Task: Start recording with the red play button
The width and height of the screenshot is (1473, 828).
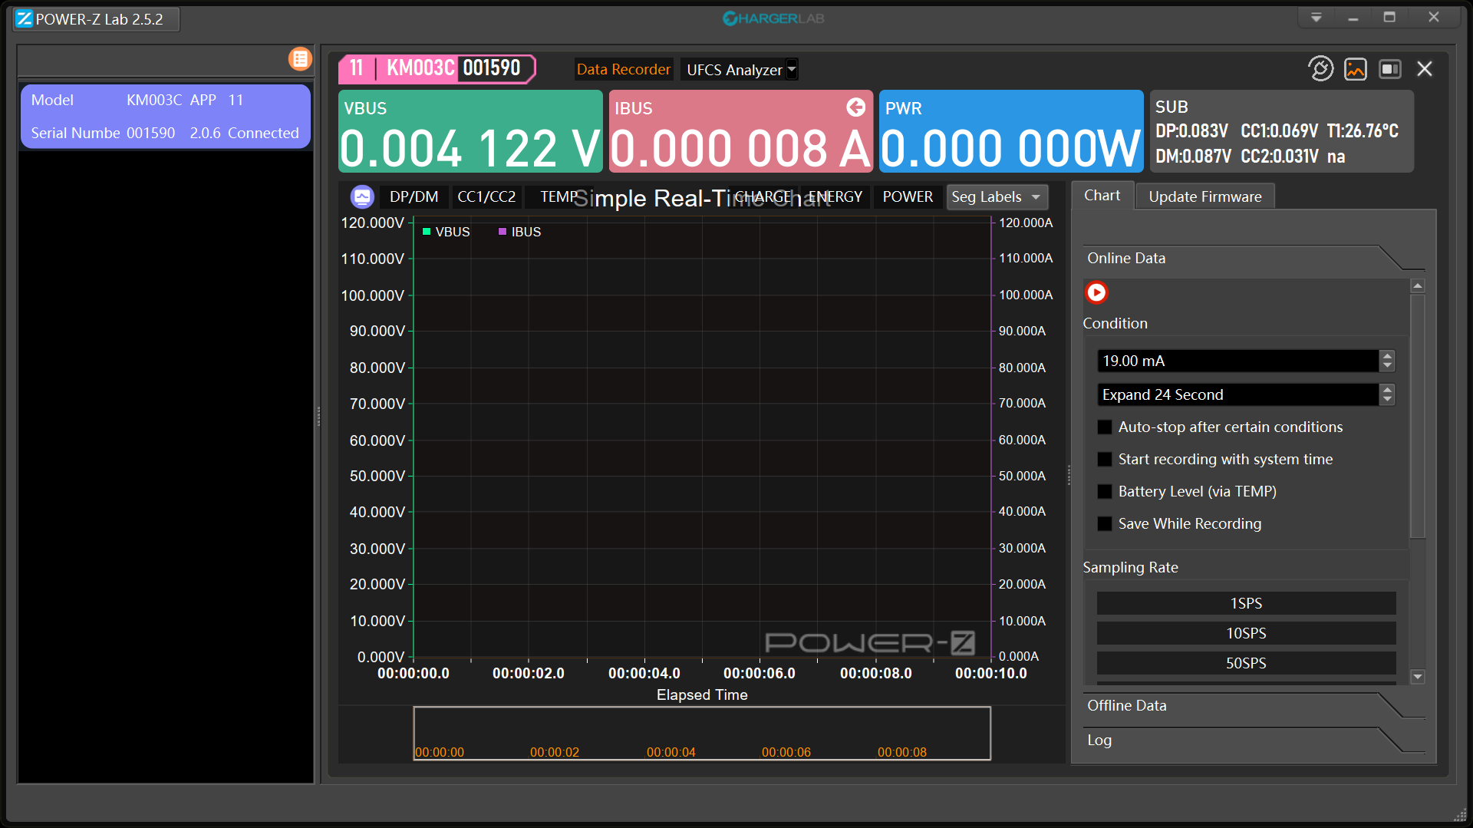Action: click(x=1096, y=292)
